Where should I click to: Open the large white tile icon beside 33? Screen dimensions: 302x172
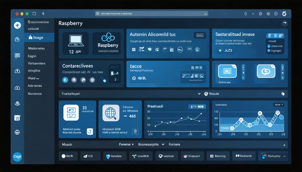71,113
